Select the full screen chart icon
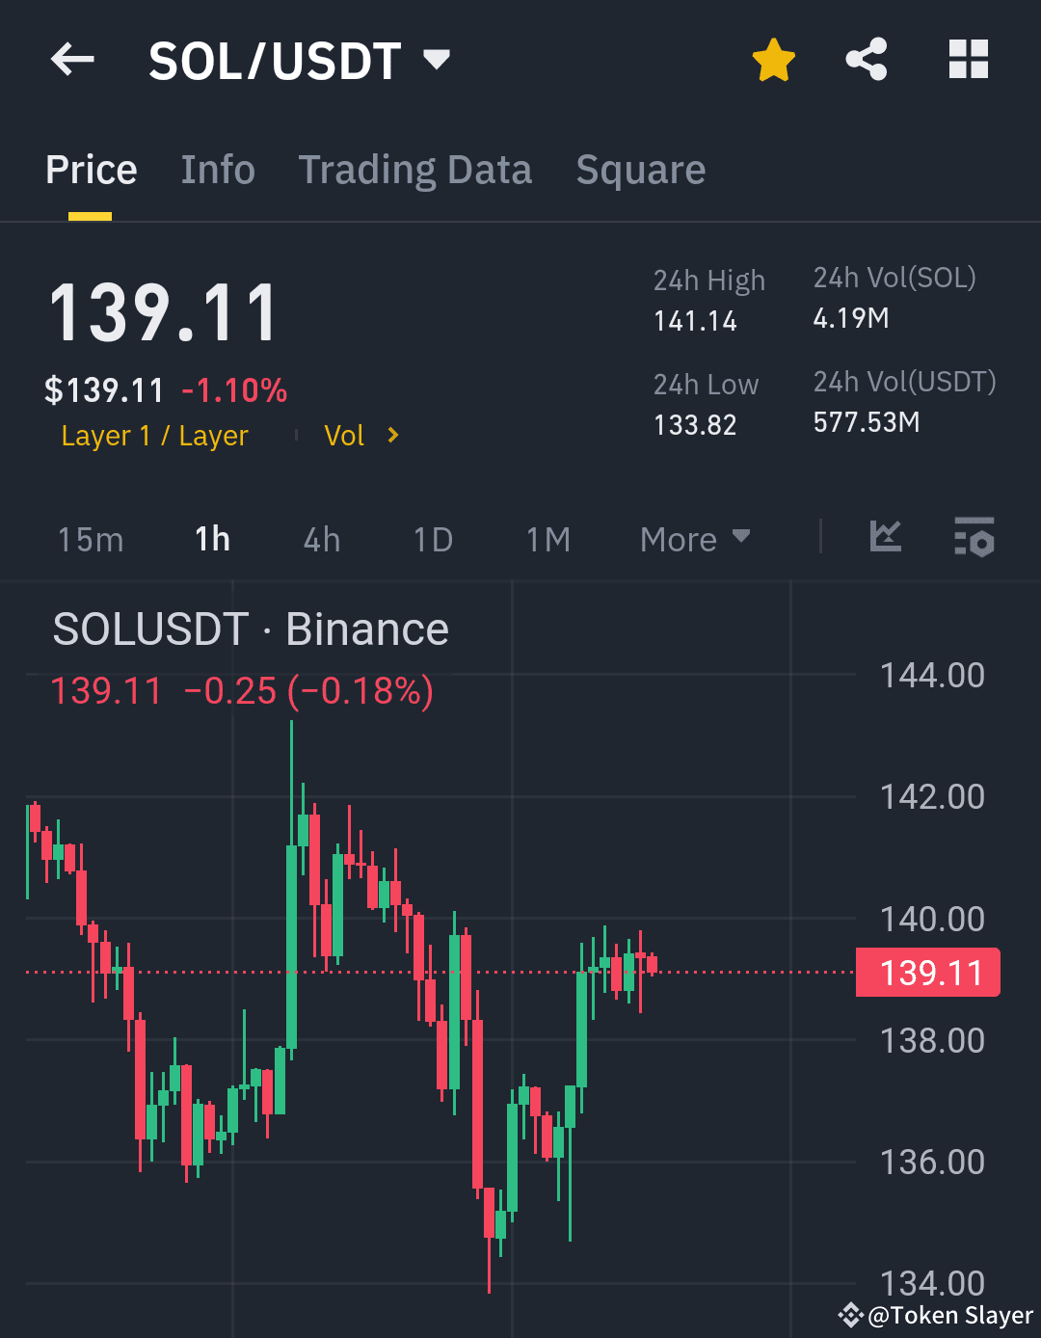 tap(886, 539)
